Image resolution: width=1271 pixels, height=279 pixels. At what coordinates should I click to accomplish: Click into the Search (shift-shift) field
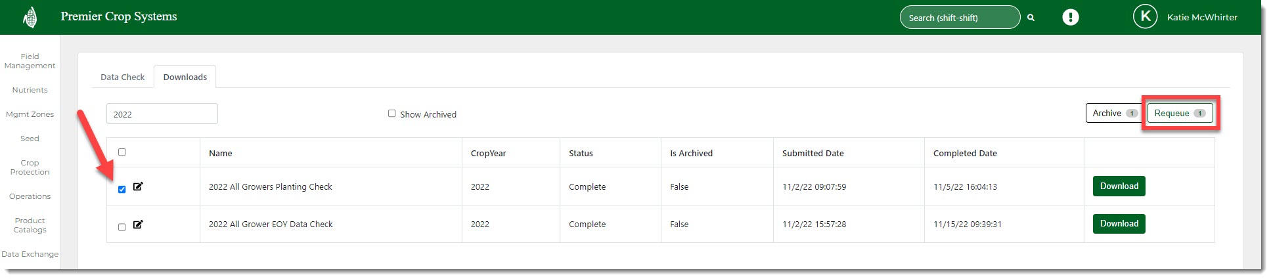tap(958, 18)
